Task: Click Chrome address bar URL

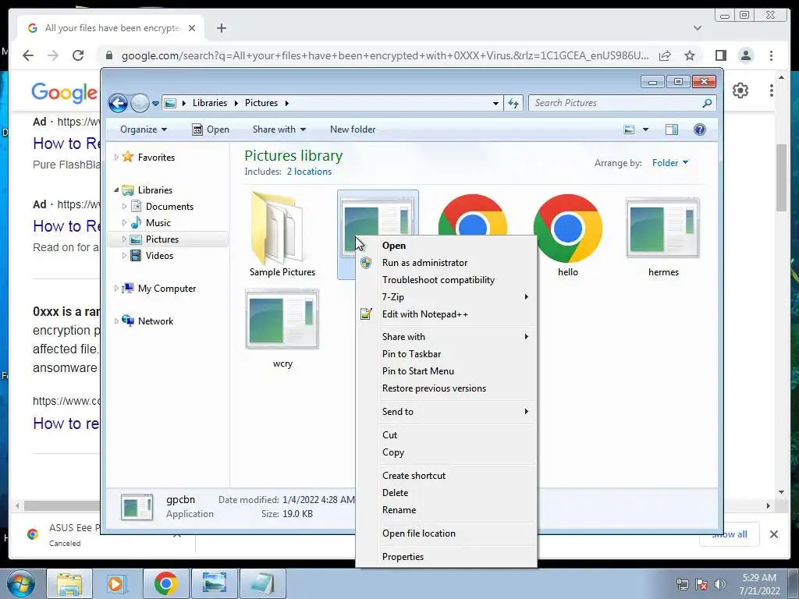Action: point(385,55)
